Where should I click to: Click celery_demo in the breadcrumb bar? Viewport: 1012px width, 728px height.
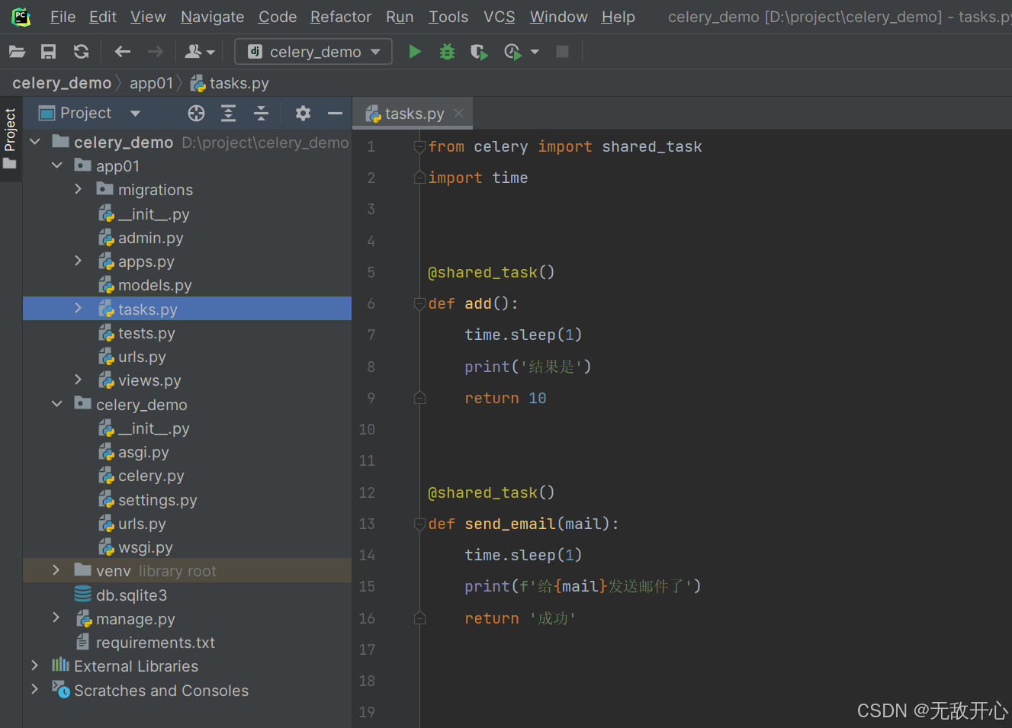(62, 83)
